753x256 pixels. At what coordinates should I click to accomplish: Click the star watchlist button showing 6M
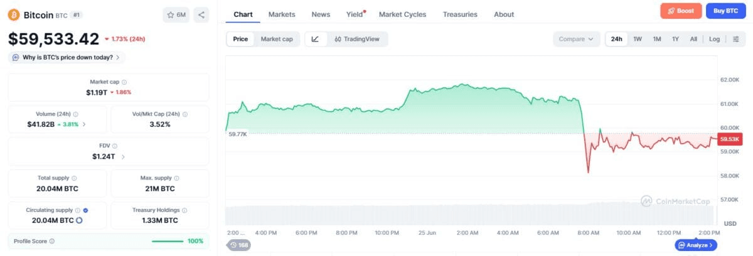[x=176, y=14]
